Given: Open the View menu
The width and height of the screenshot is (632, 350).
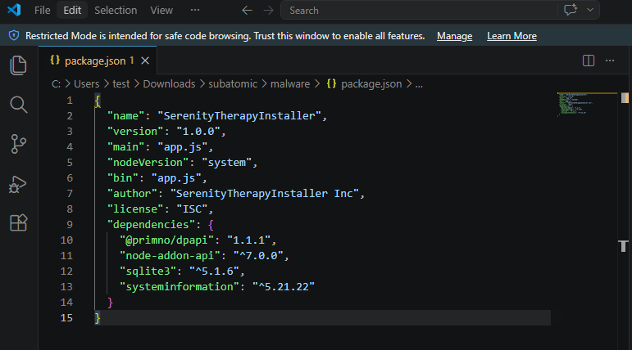Looking at the screenshot, I should 161,10.
